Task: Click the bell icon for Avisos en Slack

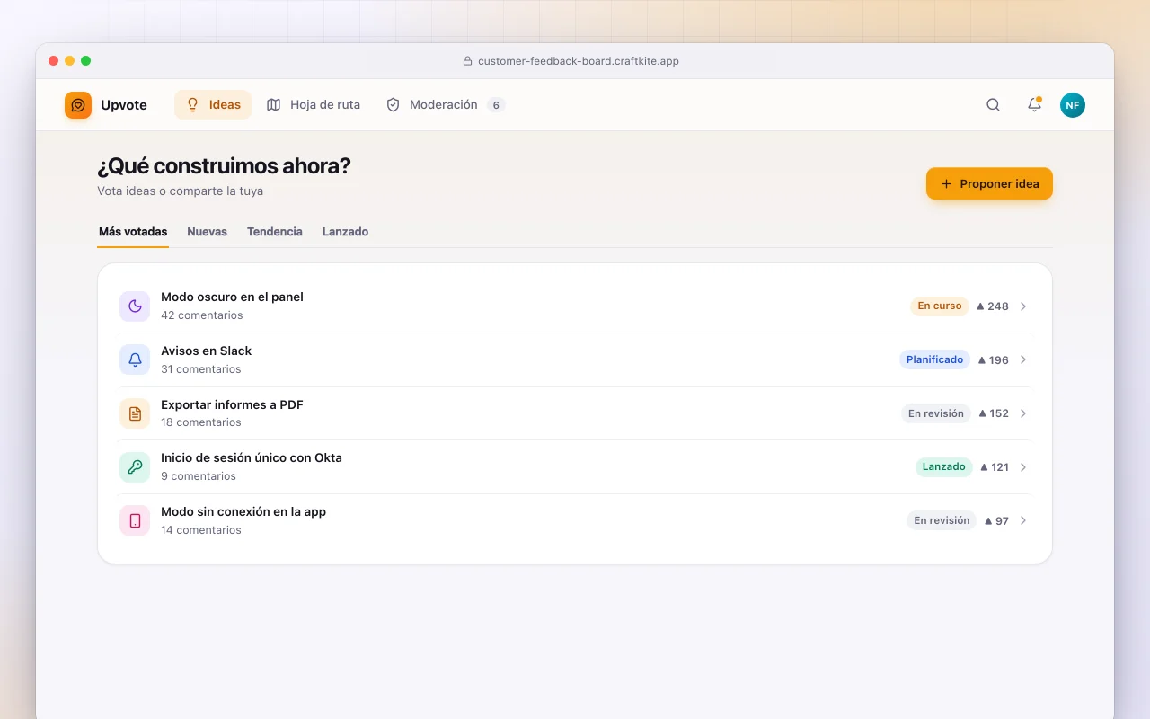Action: (135, 359)
